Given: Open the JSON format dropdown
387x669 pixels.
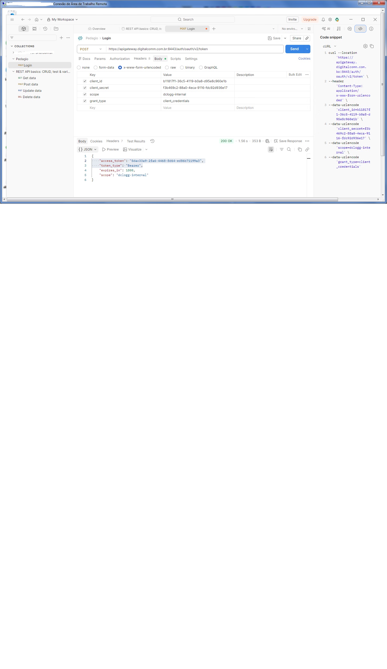Looking at the screenshot, I should coord(87,150).
